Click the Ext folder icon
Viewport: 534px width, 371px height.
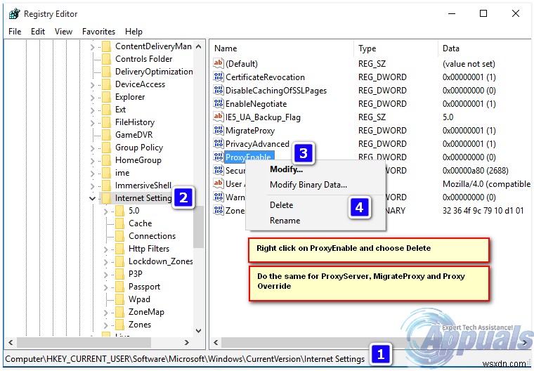tap(107, 110)
